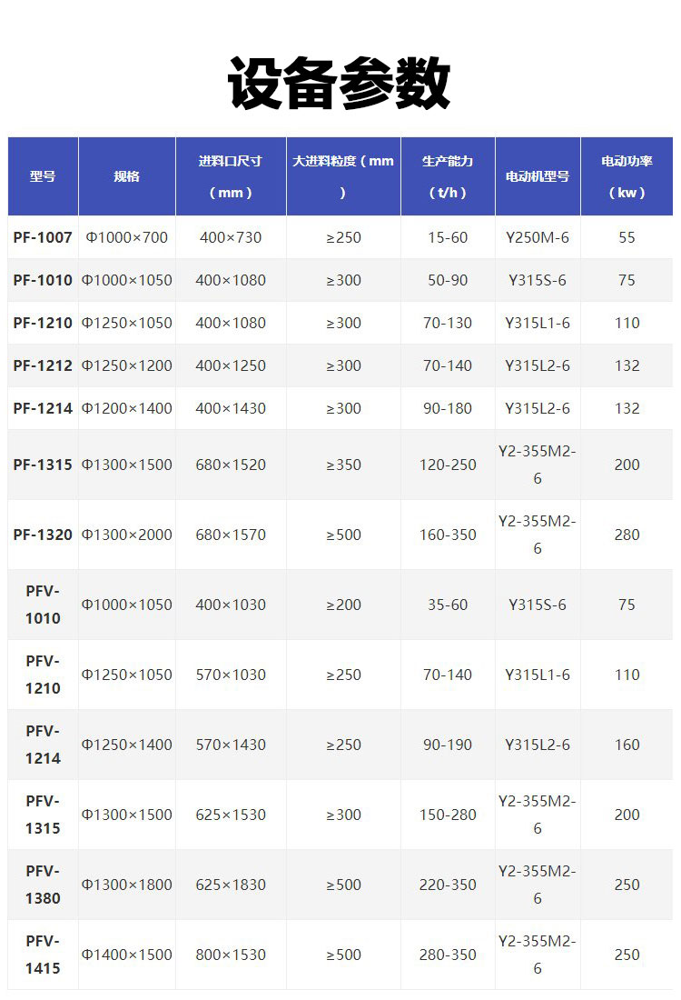This screenshot has width=681, height=1000.
Task: Click the 800×1530 feed size value
Action: point(231,955)
